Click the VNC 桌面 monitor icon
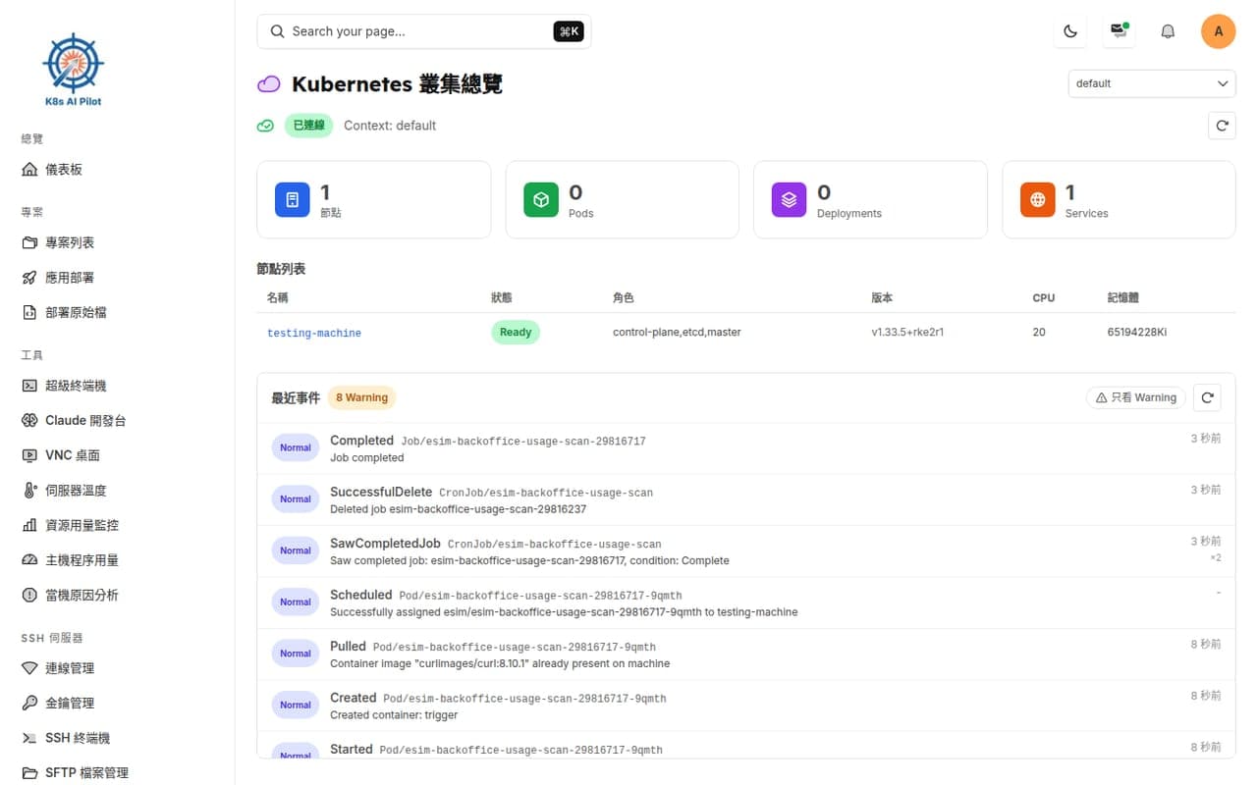Image resolution: width=1257 pixels, height=785 pixels. click(29, 455)
